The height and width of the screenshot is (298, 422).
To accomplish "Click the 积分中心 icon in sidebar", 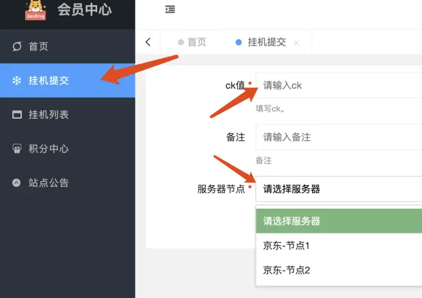I will [17, 149].
